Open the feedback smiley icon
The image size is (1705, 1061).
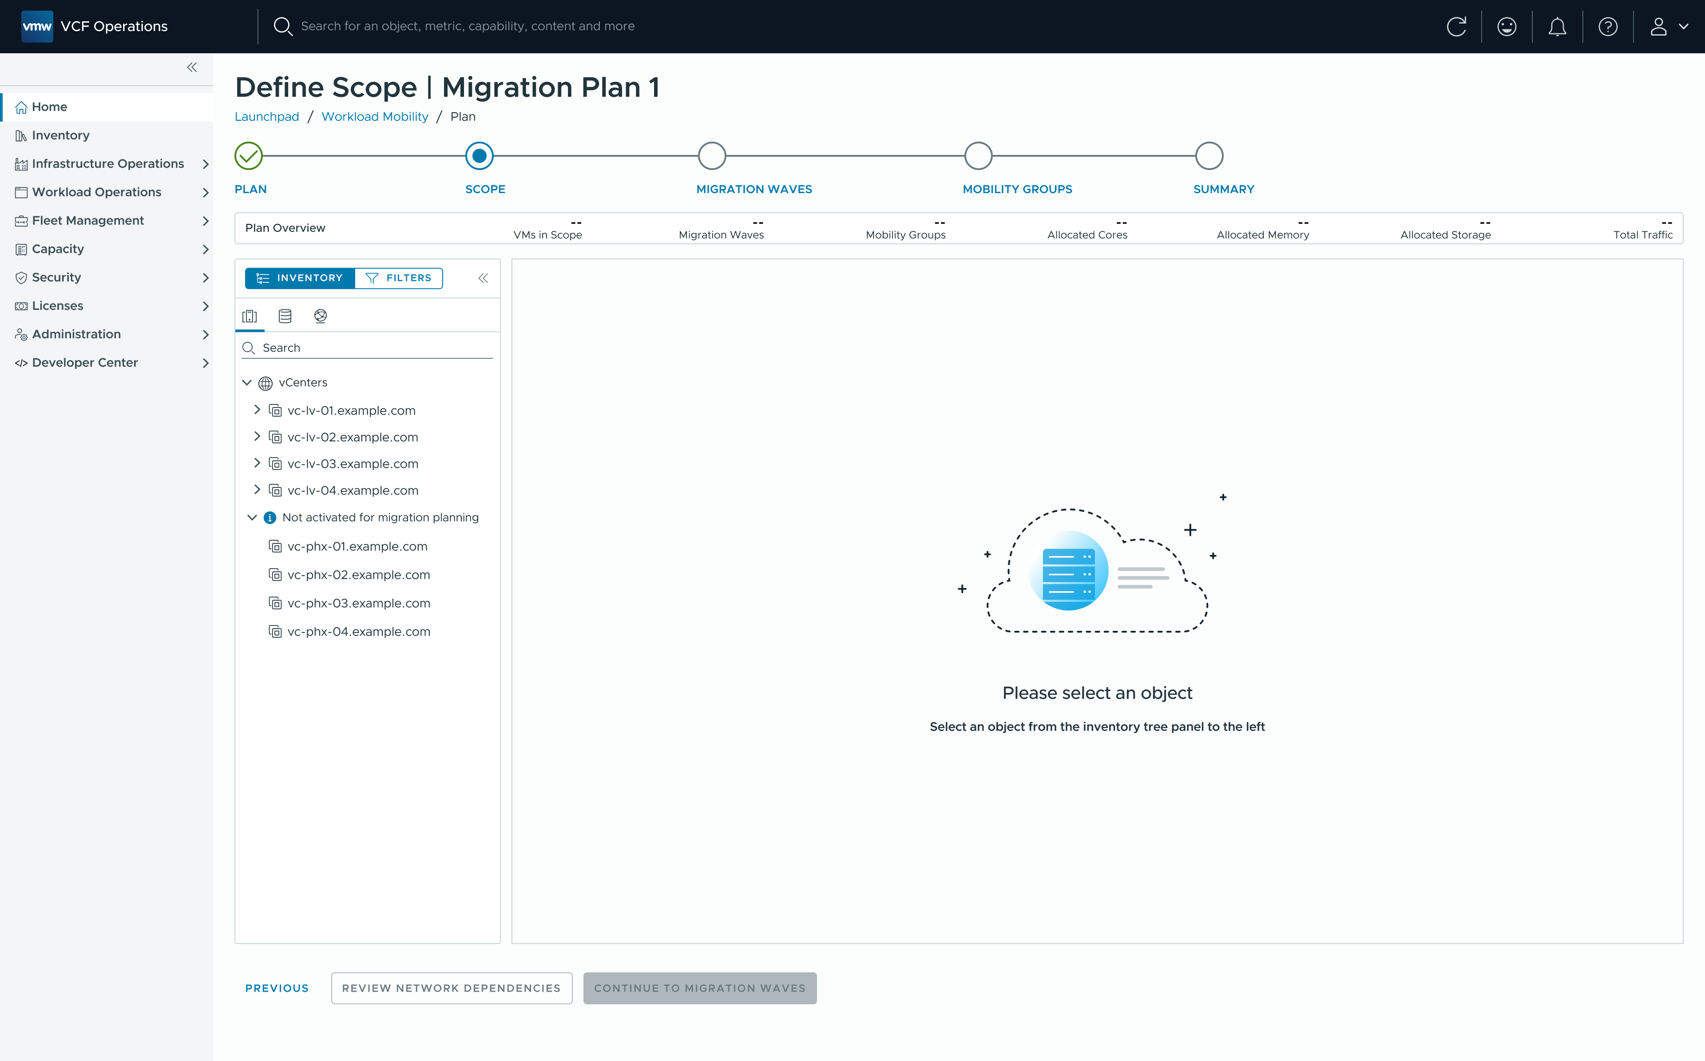(x=1507, y=27)
